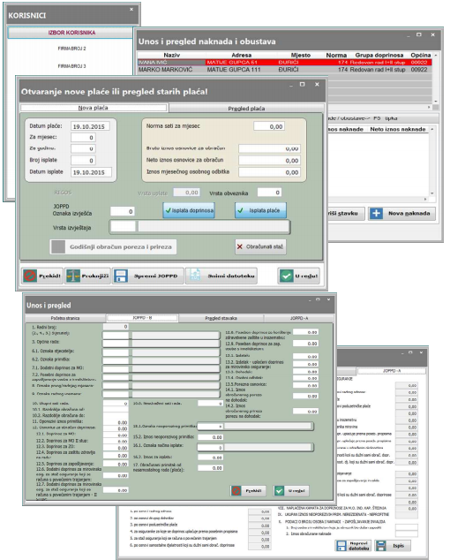The image size is (450, 560).
Task: Click the Datum isplate date field
Action: pyautogui.click(x=91, y=172)
